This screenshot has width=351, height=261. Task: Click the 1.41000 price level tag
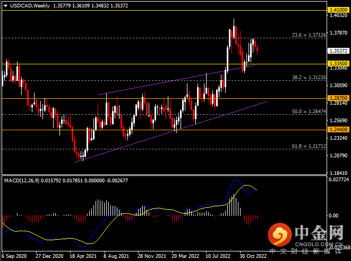point(338,10)
